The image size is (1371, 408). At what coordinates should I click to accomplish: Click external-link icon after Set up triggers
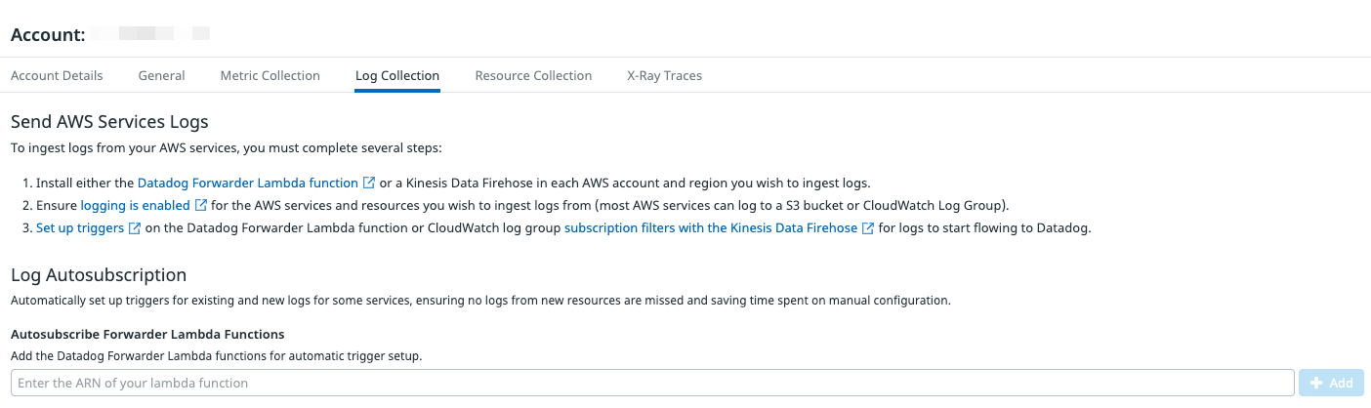tap(135, 228)
